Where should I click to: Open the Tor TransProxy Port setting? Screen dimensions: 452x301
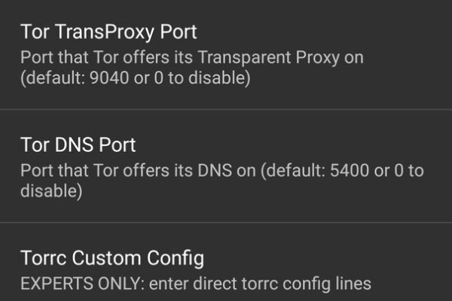pyautogui.click(x=226, y=55)
